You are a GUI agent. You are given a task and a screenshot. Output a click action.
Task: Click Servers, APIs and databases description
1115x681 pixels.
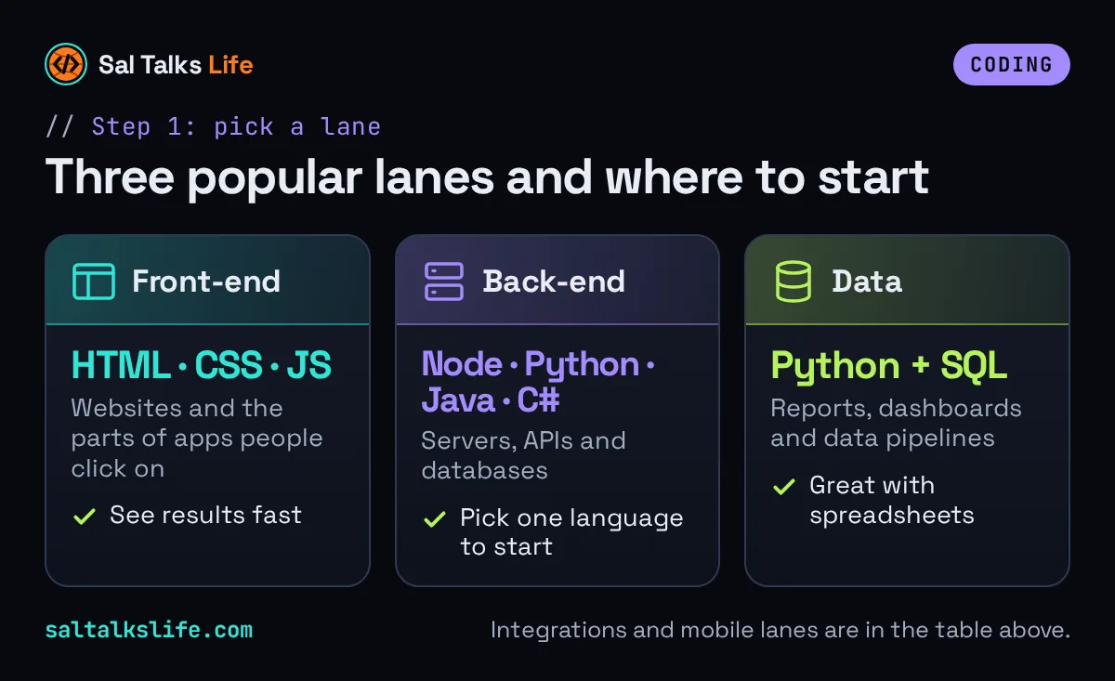[x=523, y=455]
